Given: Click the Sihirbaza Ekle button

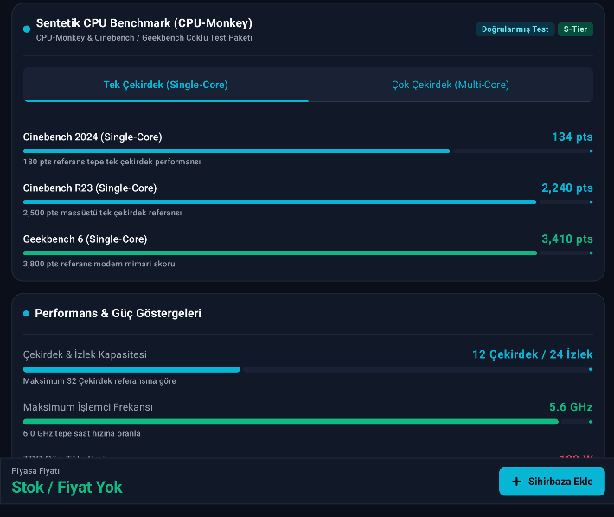Looking at the screenshot, I should pos(552,481).
